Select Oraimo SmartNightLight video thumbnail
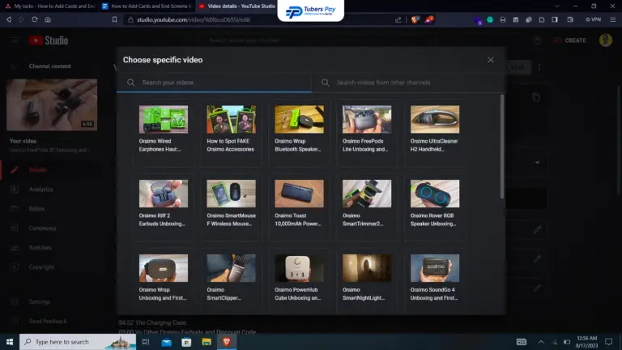This screenshot has width=622, height=350. coord(367,268)
